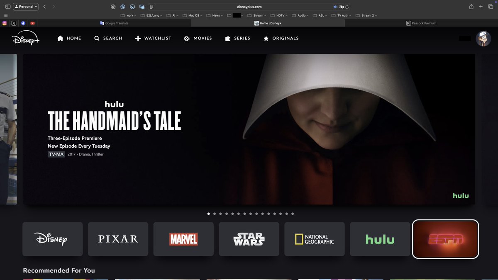
Task: Switch to the pinned YouTube tab
Action: pos(32,23)
